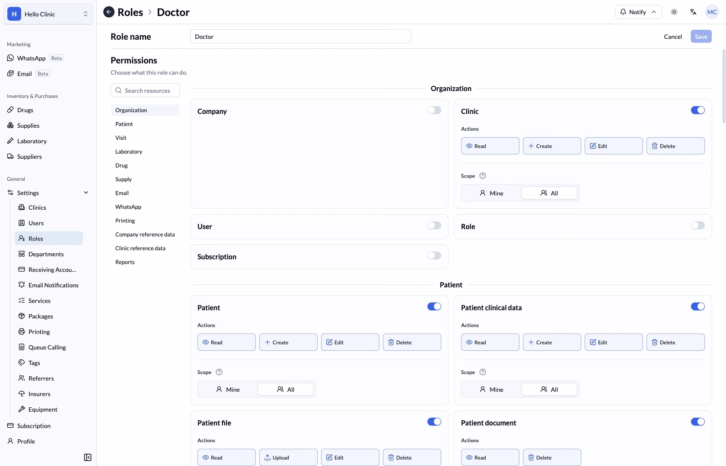
Task: Jump to Company reference data section
Action: click(145, 235)
